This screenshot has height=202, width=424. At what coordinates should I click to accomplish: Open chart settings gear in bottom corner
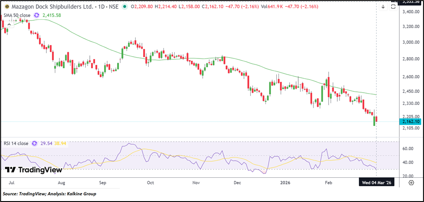click(411, 183)
